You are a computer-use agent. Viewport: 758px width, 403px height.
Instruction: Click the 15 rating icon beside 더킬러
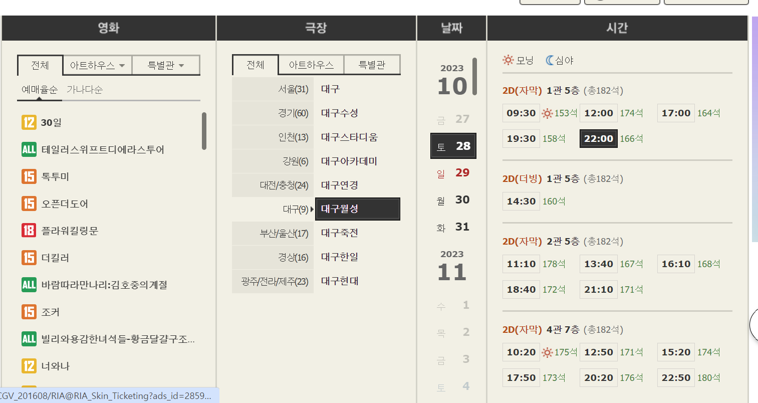[x=29, y=258]
